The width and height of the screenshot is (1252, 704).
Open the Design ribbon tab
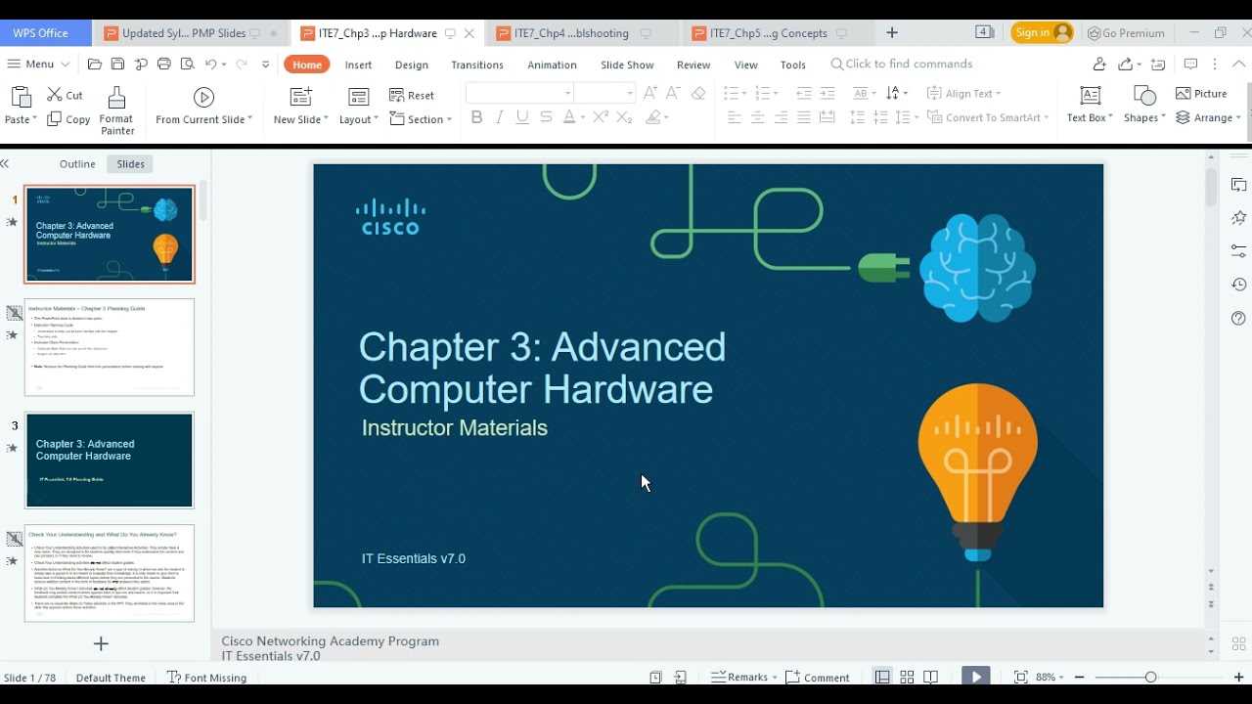(x=412, y=65)
